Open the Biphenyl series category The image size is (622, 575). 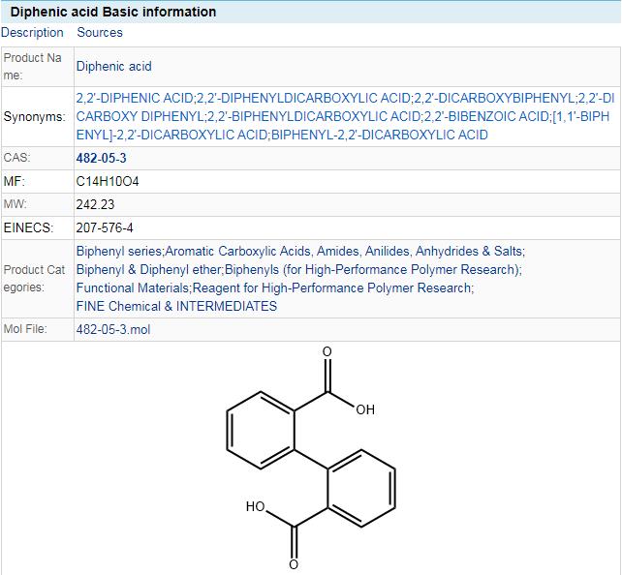click(x=118, y=251)
